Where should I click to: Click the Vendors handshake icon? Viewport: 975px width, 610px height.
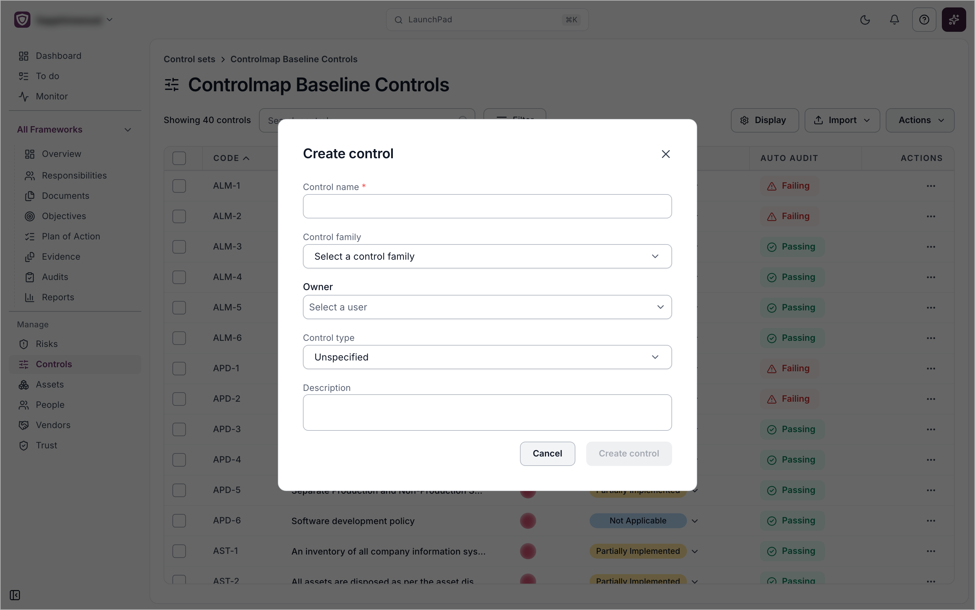tap(23, 425)
